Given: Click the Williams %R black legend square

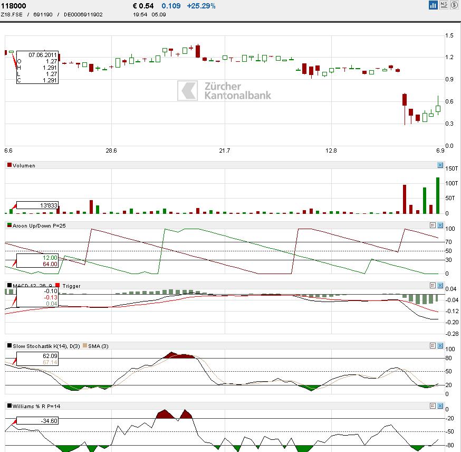Looking at the screenshot, I should coord(9,406).
